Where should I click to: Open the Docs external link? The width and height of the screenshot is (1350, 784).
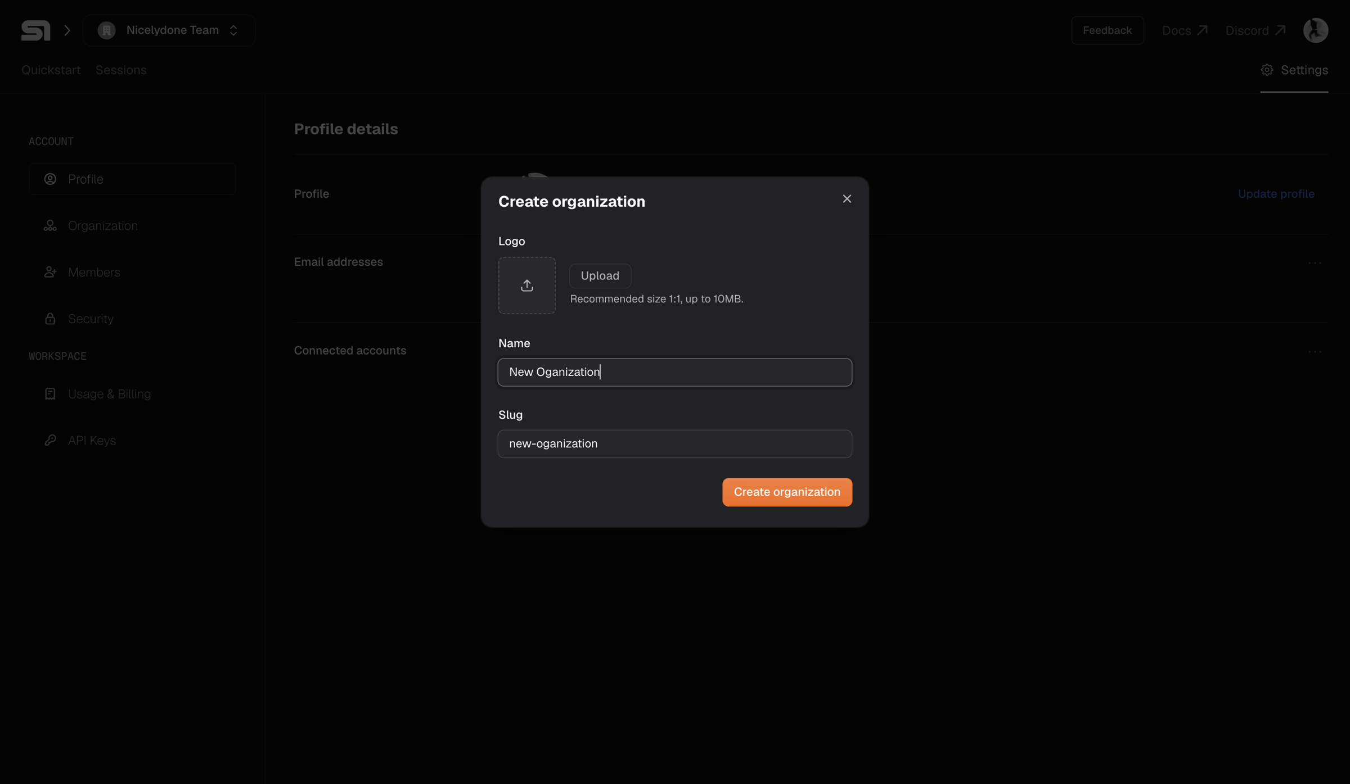1185,30
